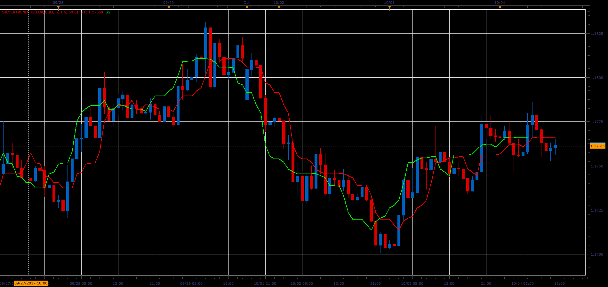Click the orange 1.17611 current price tag

coord(597,146)
